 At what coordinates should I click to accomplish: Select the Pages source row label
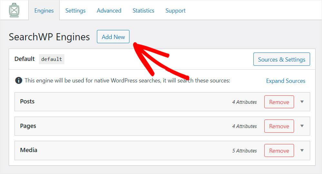coord(28,126)
